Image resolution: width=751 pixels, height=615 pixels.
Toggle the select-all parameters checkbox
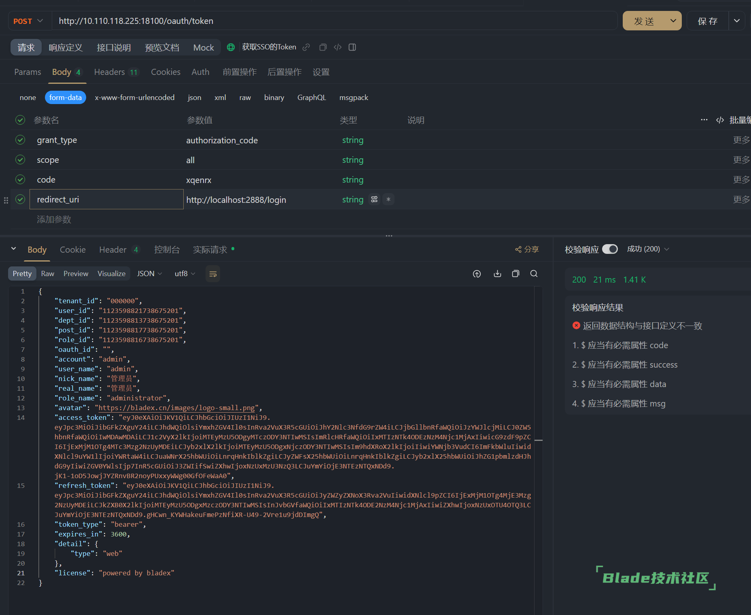point(20,120)
